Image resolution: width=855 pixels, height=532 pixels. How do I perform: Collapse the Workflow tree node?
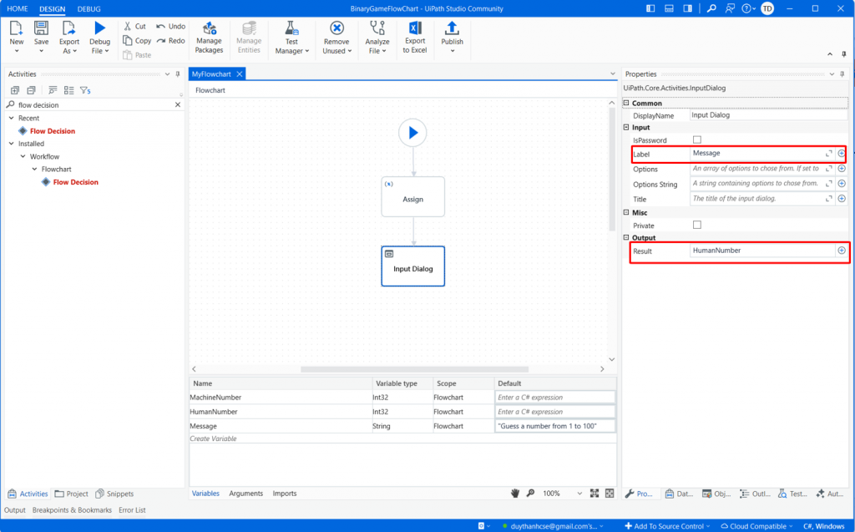tap(23, 157)
